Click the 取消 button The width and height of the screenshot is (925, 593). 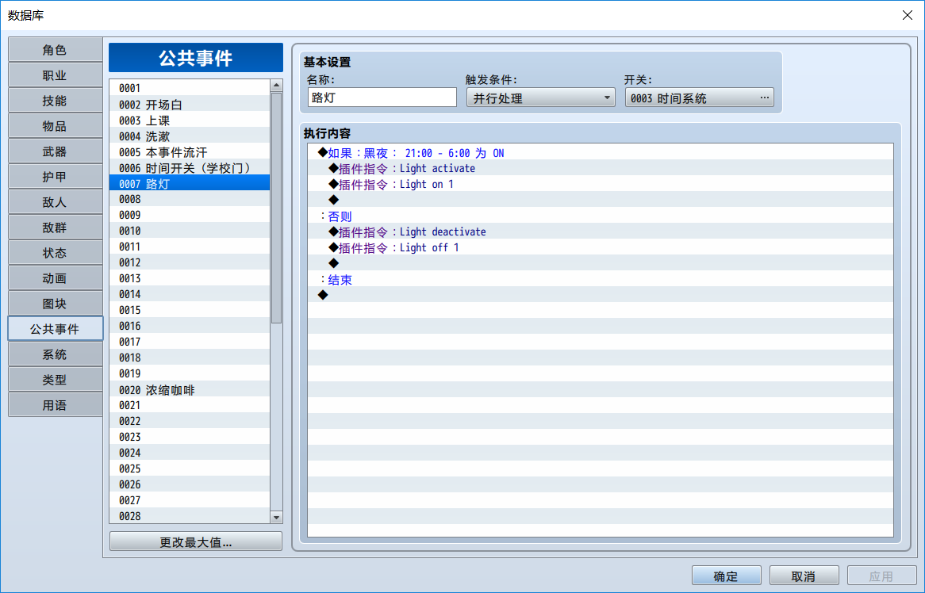pyautogui.click(x=804, y=576)
